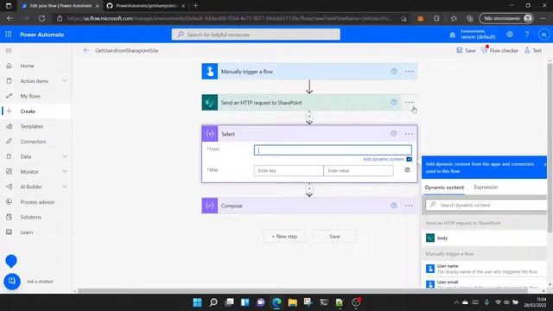The image size is (553, 311).
Task: Open more options for the Select action
Action: tap(409, 134)
